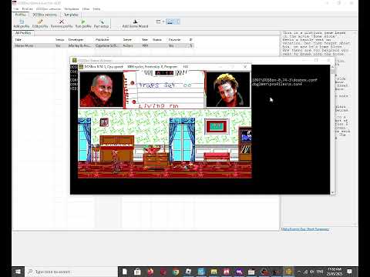Viewport: 370px width, 277px height.
Task: Open Google Chrome from the taskbar
Action: click(176, 272)
